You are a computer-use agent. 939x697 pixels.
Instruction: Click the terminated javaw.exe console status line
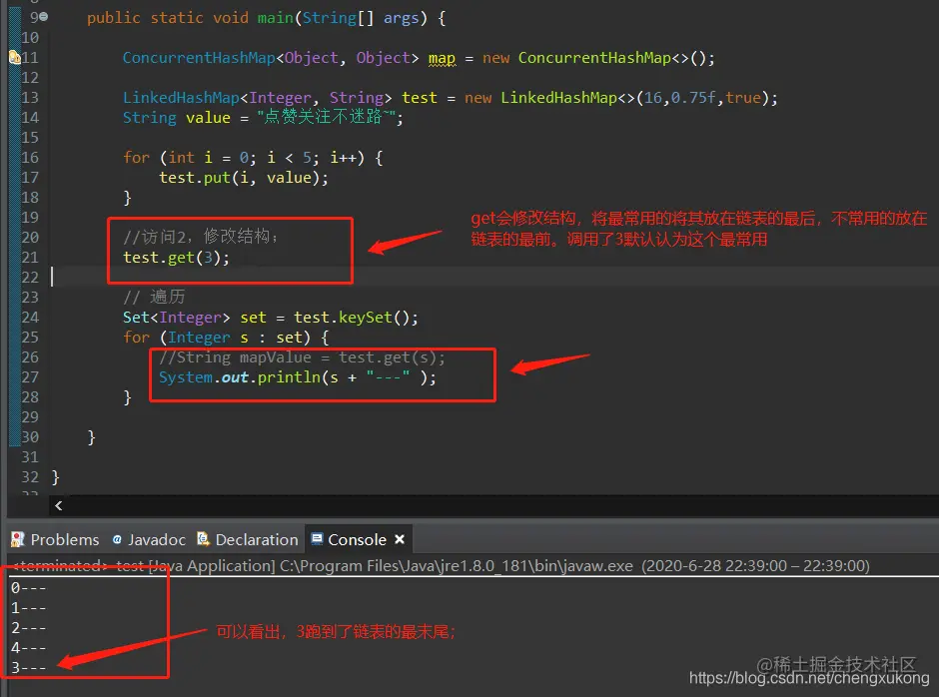442,566
